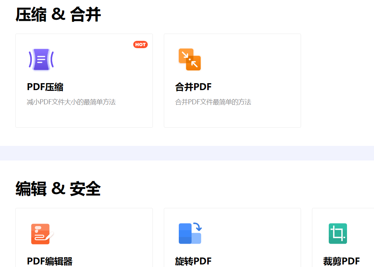Viewport: 374px width, 267px height.
Task: Click the red HOT badge on PDF压缩
Action: tap(140, 44)
